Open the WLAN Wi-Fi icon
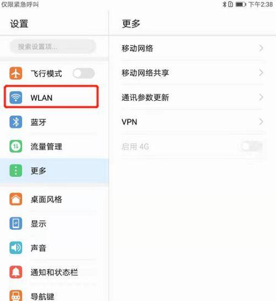276x301 pixels. click(x=15, y=97)
